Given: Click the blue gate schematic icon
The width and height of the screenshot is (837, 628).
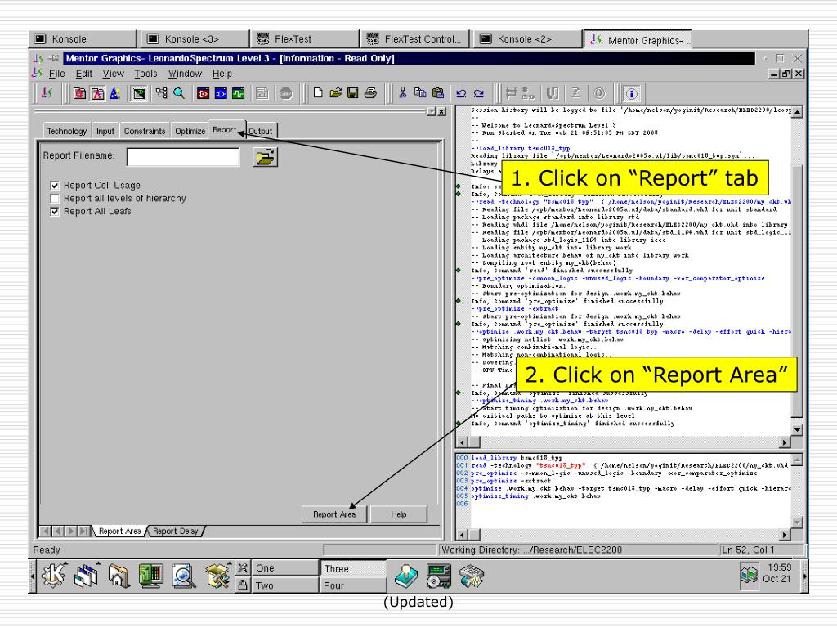Looking at the screenshot, I should coord(221,94).
